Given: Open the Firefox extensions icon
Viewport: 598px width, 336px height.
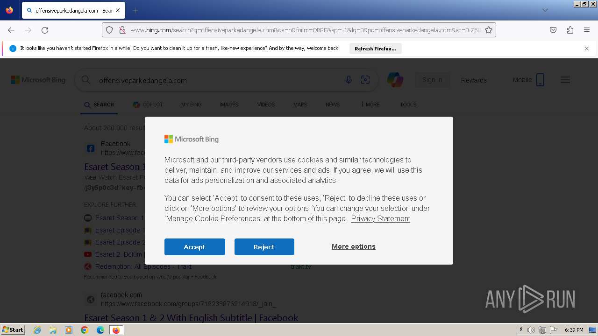Looking at the screenshot, I should (x=570, y=30).
